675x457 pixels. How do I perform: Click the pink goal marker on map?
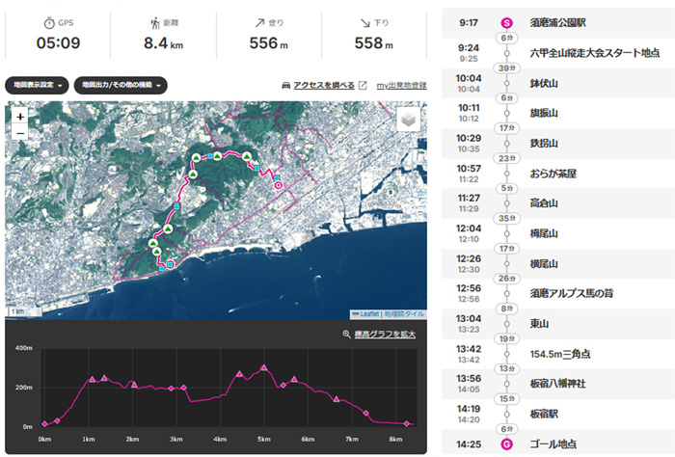click(x=279, y=185)
